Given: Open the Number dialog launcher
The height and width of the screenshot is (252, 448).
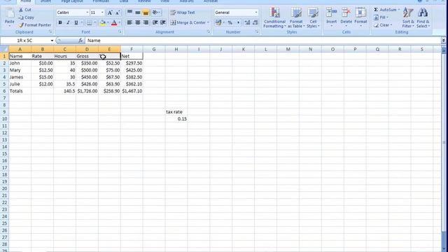Looking at the screenshot, I should [257, 32].
